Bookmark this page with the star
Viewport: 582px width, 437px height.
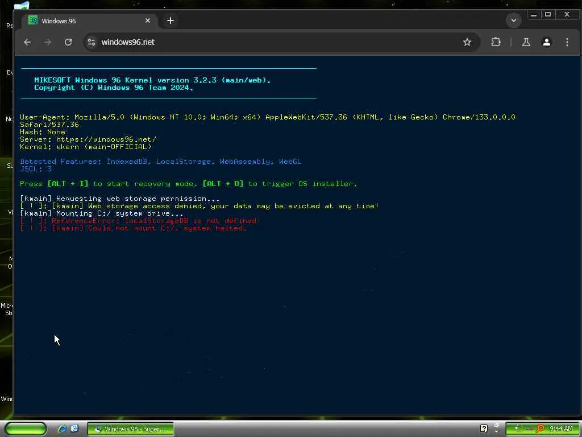pyautogui.click(x=467, y=42)
